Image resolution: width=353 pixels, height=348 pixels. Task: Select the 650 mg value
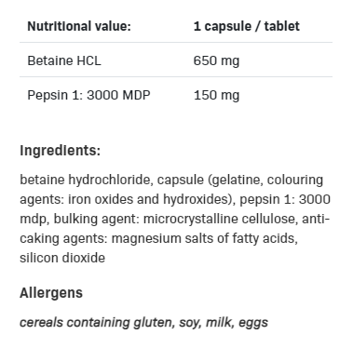pos(216,60)
